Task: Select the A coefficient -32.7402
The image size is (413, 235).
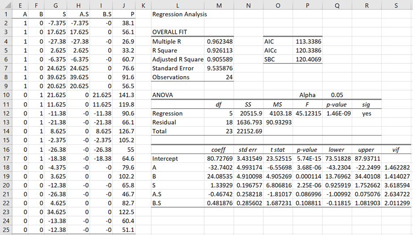Action: [221, 168]
